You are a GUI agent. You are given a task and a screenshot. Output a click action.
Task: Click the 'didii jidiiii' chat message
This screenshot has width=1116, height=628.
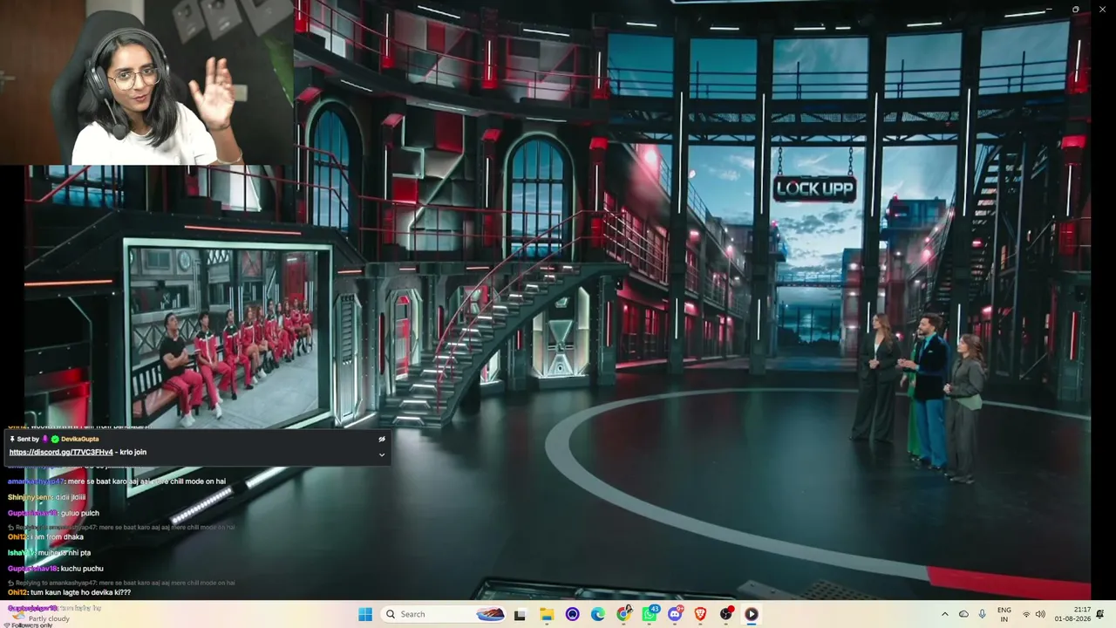coord(72,497)
